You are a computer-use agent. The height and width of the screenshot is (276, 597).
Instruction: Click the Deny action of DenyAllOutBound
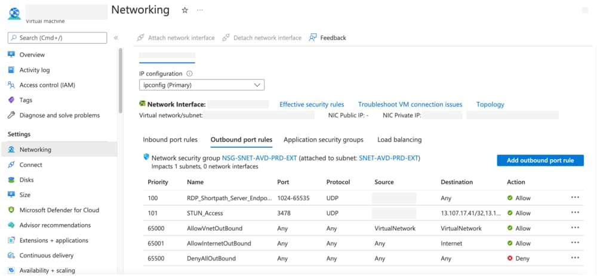518,259
